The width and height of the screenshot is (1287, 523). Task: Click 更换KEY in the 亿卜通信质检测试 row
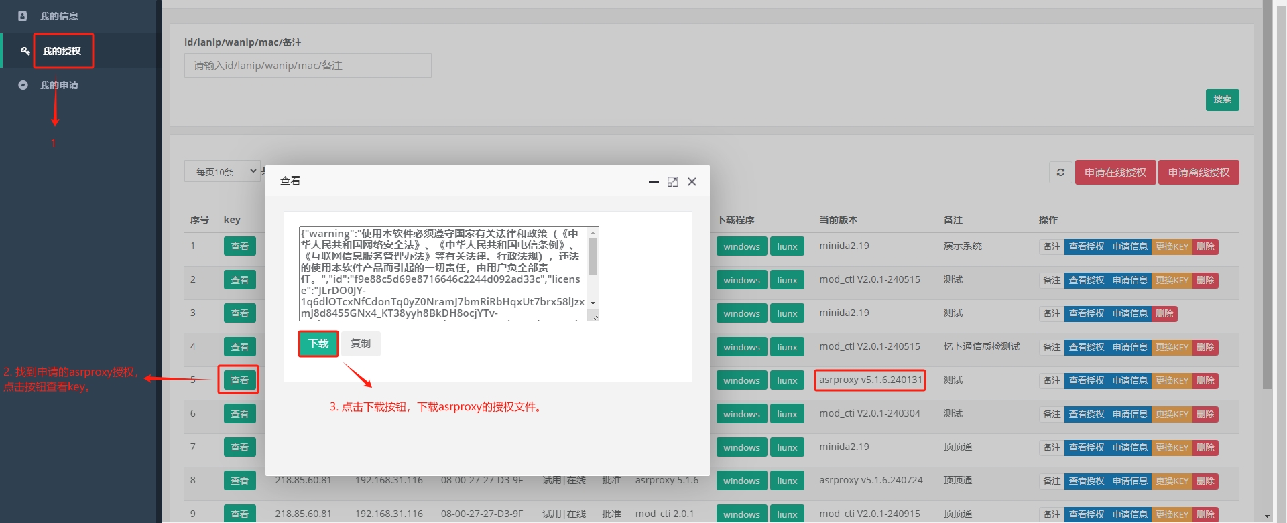pos(1172,347)
